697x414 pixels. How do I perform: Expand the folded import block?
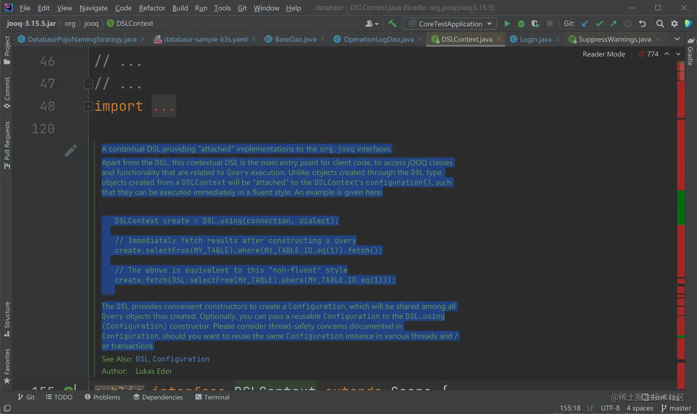click(x=88, y=106)
